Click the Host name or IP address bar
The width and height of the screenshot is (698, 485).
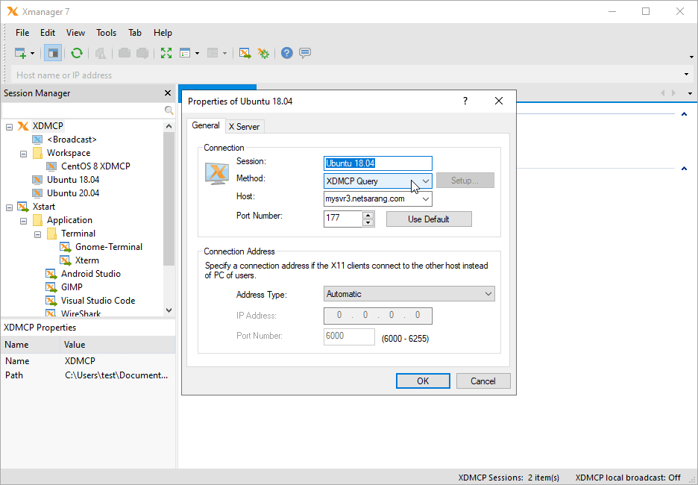coord(348,75)
